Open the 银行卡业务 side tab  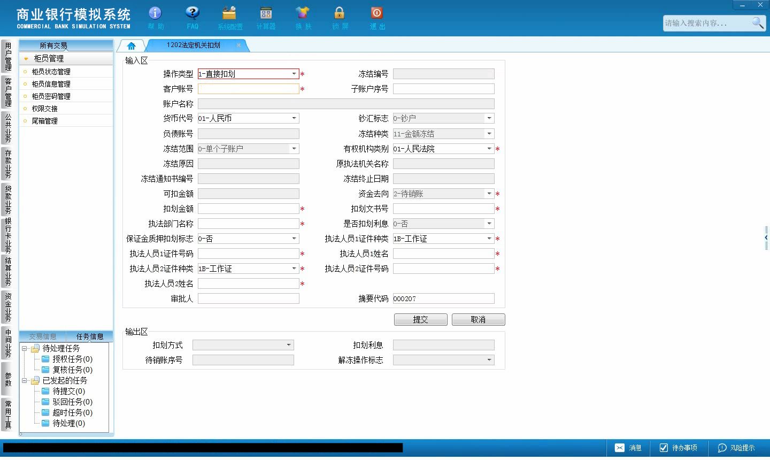(x=8, y=235)
